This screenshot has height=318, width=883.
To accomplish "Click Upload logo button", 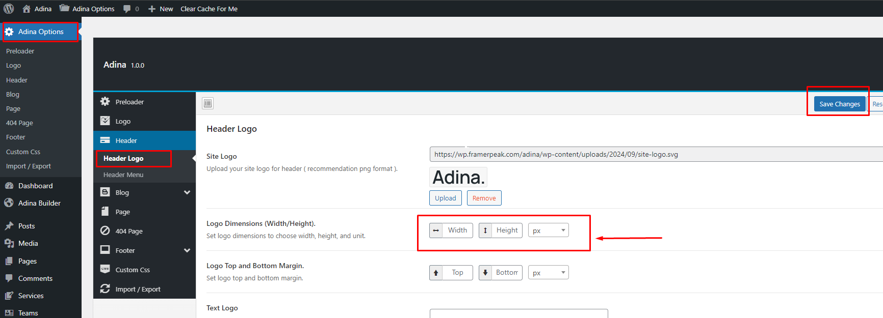I will (x=446, y=198).
